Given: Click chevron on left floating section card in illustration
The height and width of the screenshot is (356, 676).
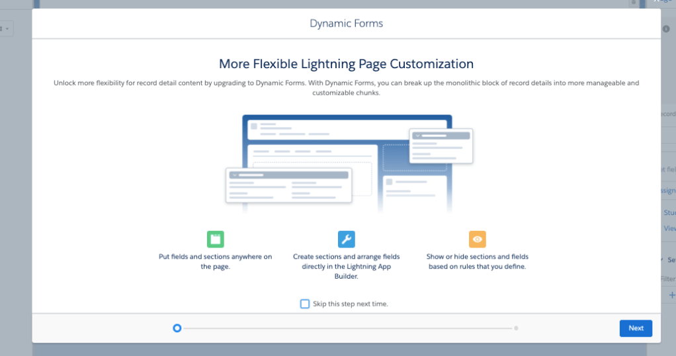Looking at the screenshot, I should click(x=233, y=175).
